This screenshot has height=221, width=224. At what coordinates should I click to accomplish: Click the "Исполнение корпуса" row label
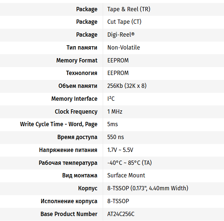69,201
